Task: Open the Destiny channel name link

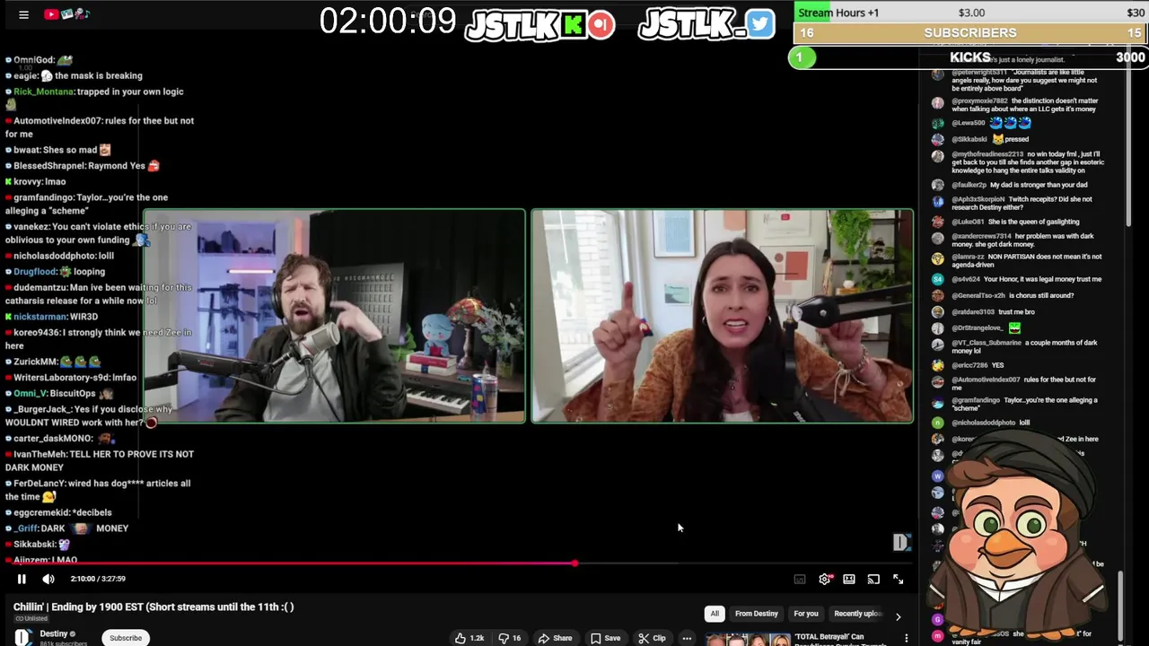Action: coord(54,634)
